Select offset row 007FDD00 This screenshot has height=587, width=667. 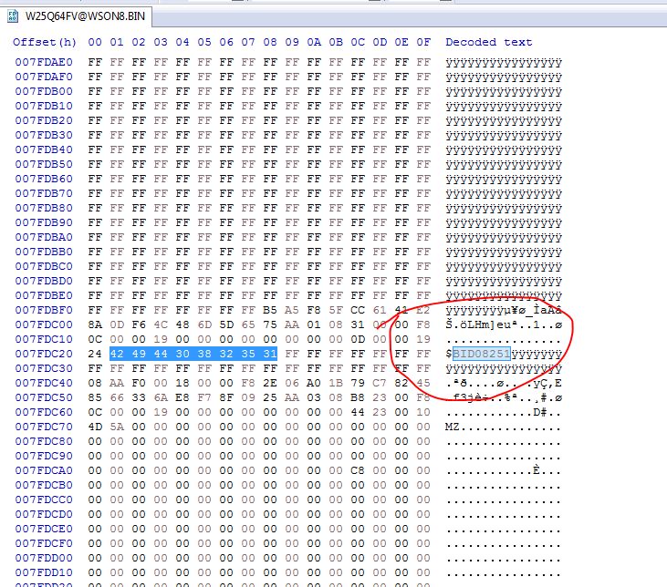[44, 558]
